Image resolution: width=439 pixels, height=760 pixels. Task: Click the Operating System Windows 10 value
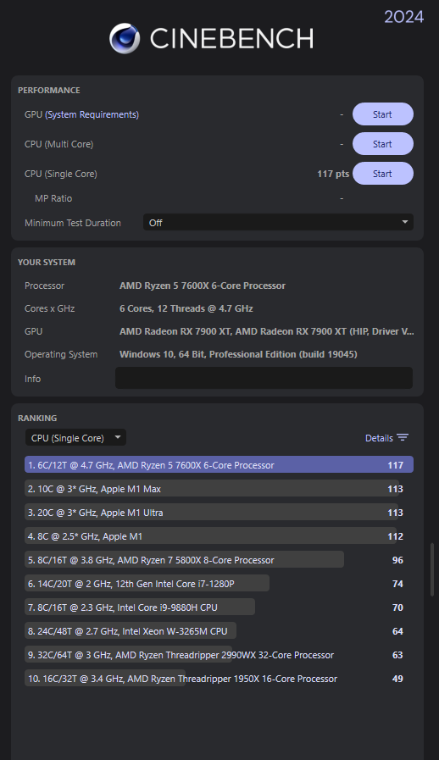pyautogui.click(x=238, y=354)
